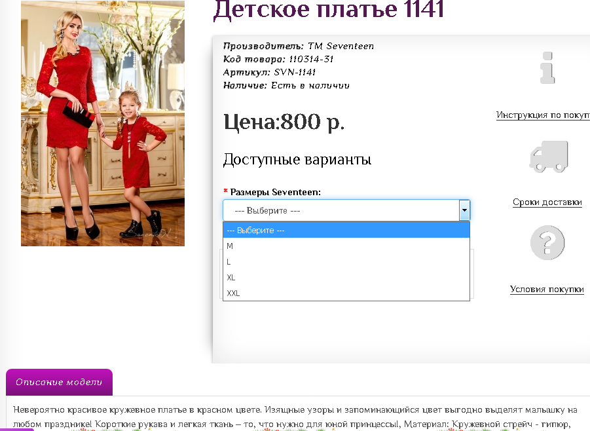Click the red asterisk next to Размеры Seventeen
590x431 pixels.
point(227,192)
